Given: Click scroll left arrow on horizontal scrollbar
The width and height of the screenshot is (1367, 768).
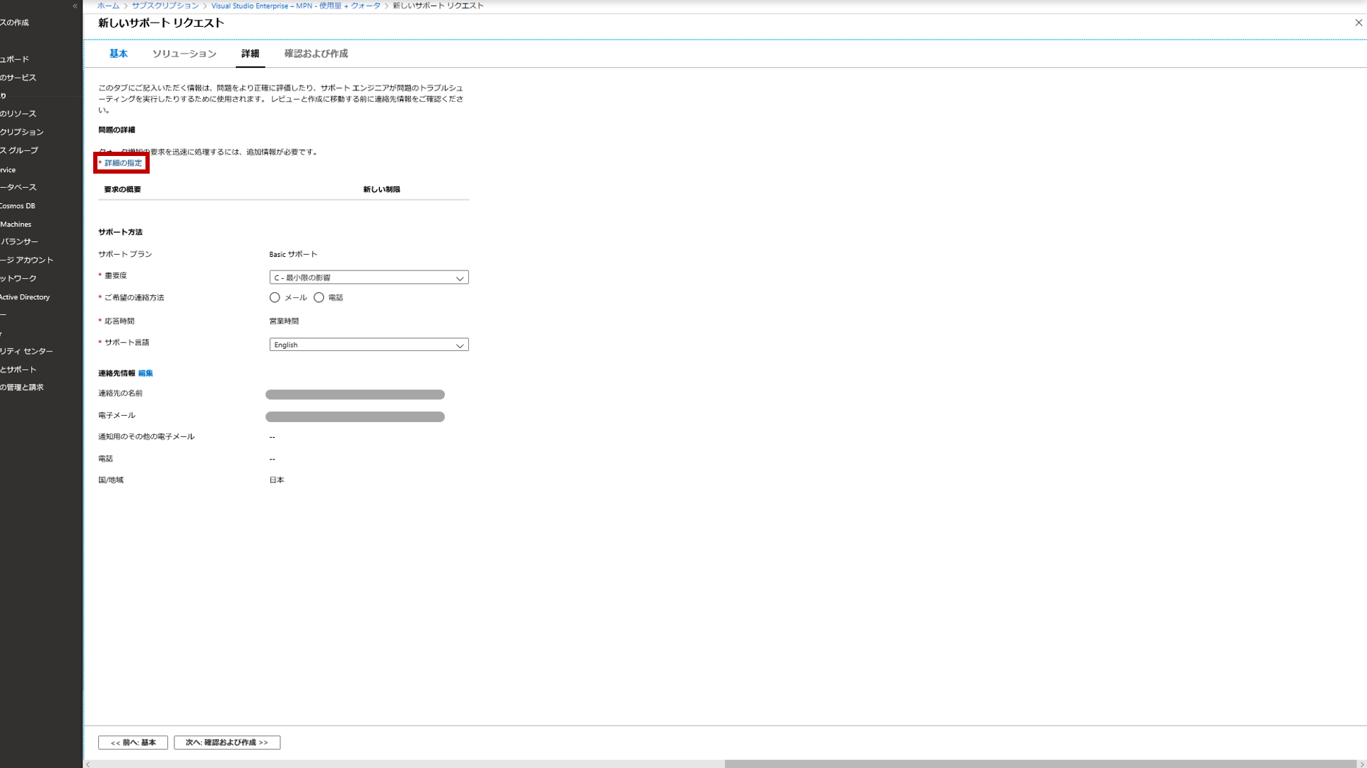Looking at the screenshot, I should point(88,764).
